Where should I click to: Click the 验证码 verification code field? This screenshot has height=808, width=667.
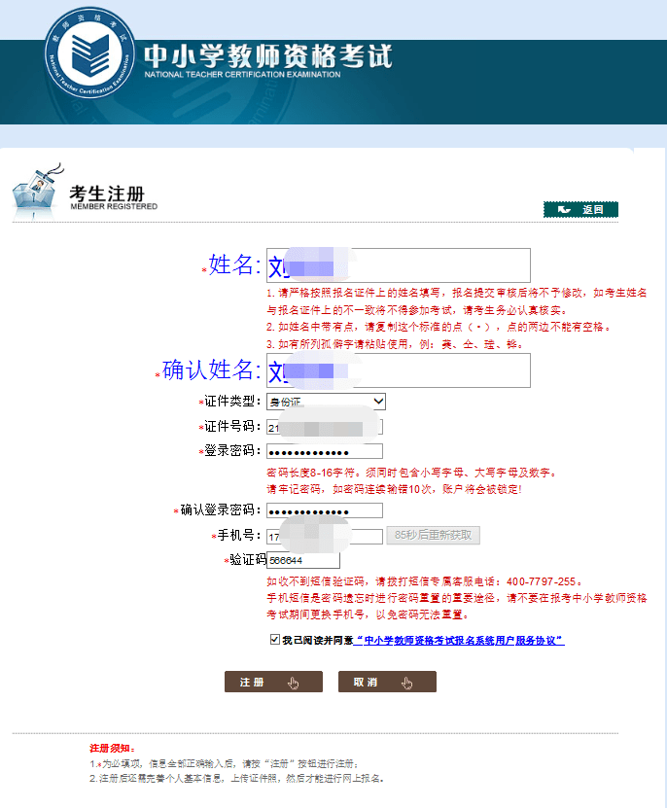point(303,560)
